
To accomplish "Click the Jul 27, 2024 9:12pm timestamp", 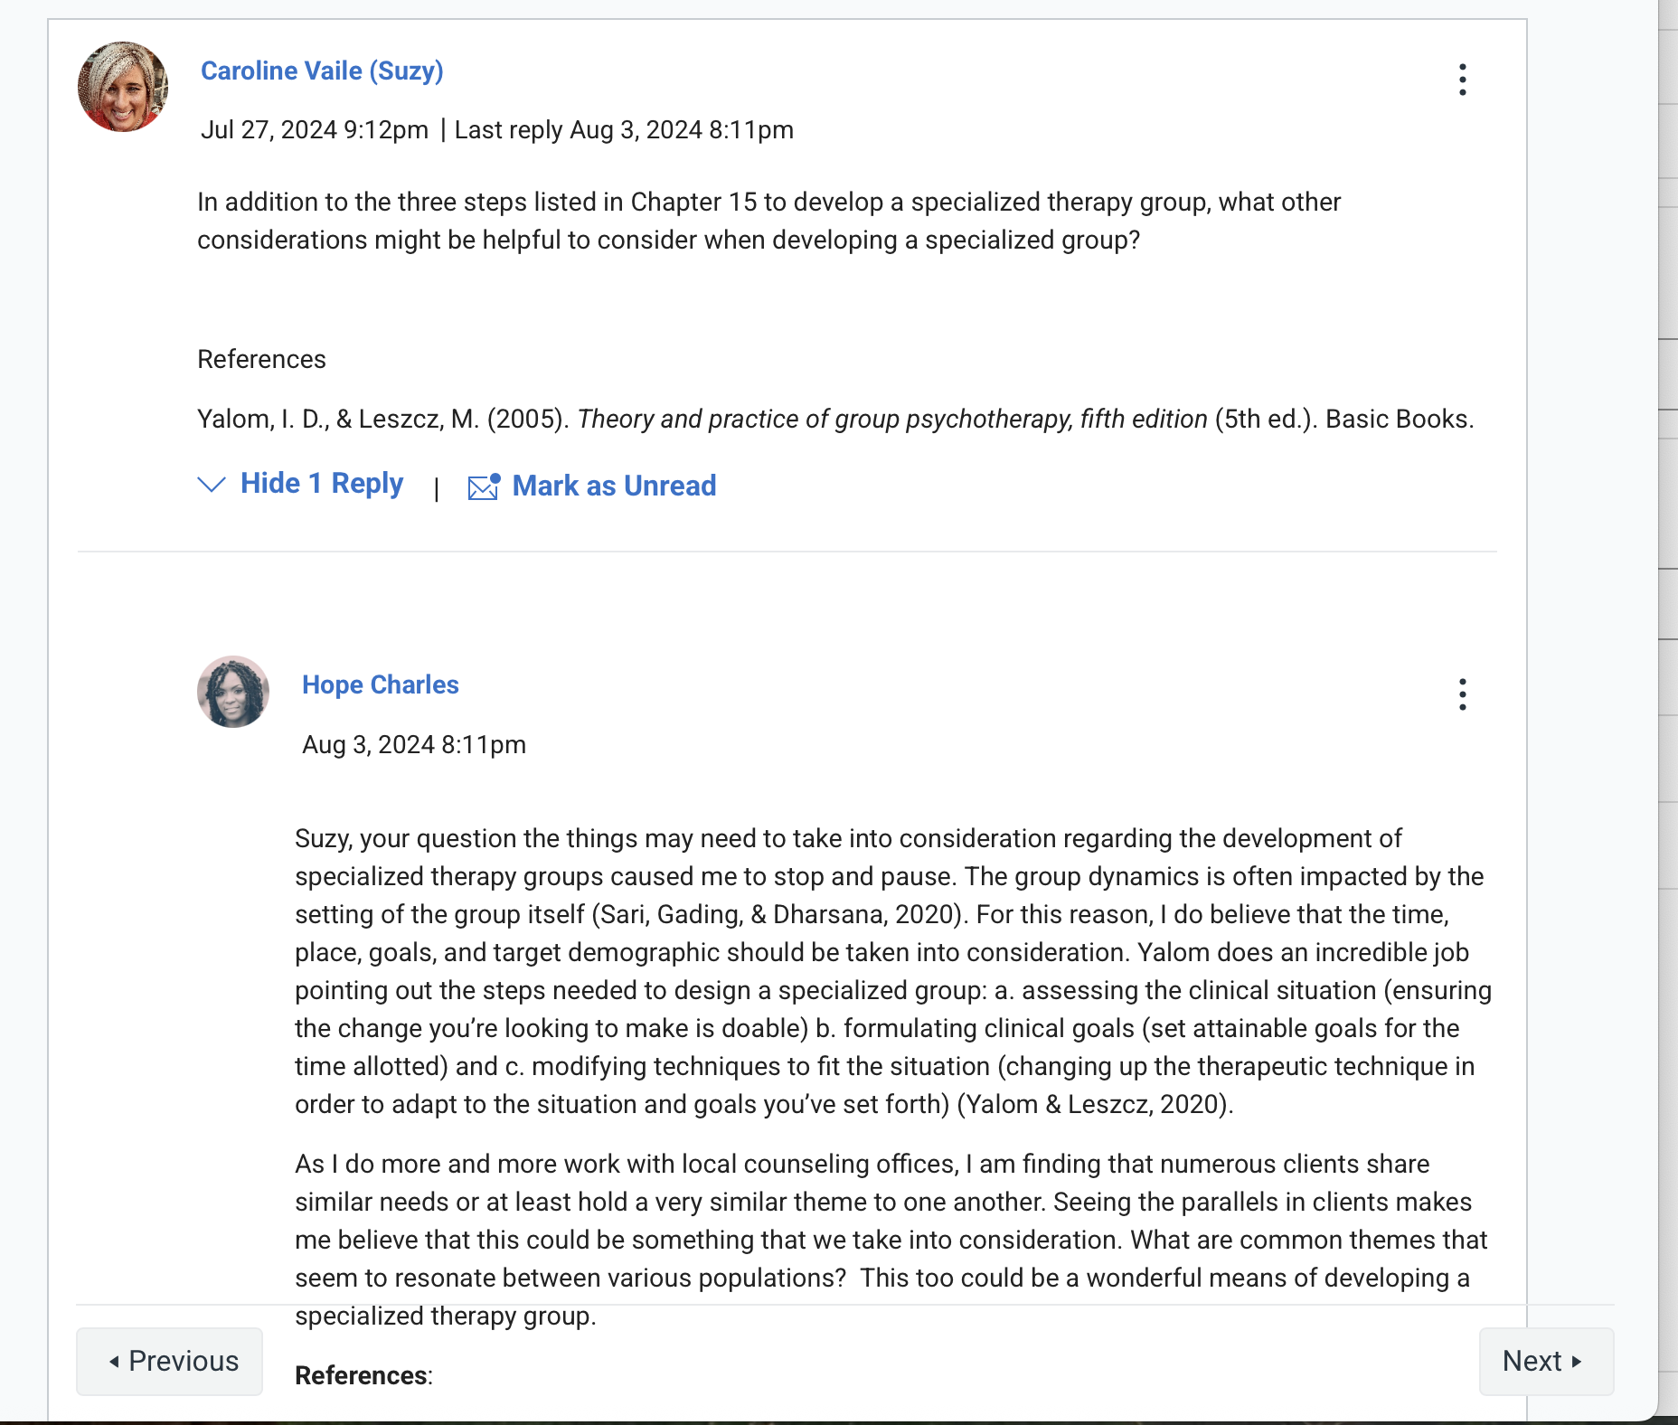I will click(x=315, y=130).
